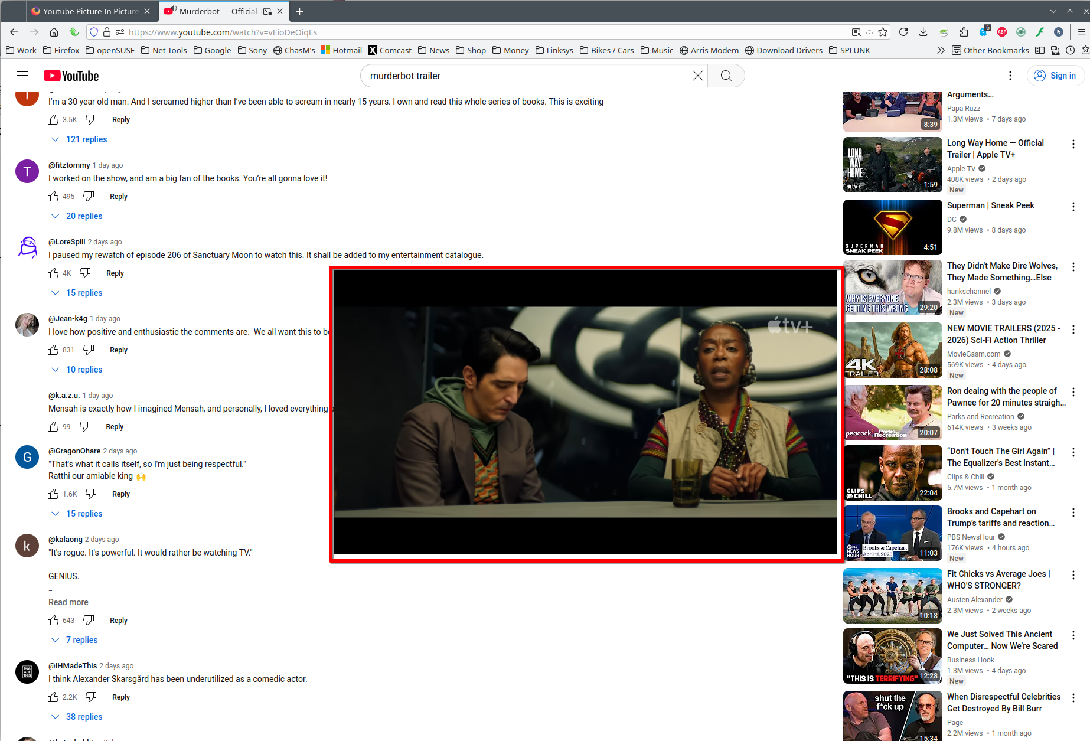The width and height of the screenshot is (1090, 741).
Task: Open the News bookmarks folder
Action: (x=433, y=50)
